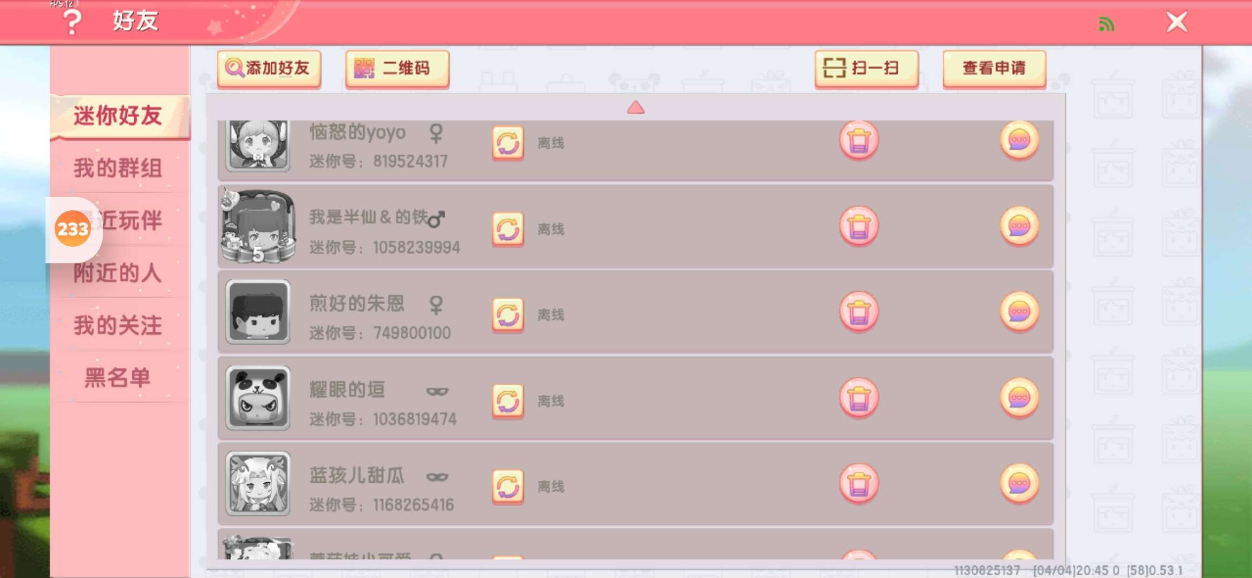Click refresh icon for 蓝孩儿甜瓜
The width and height of the screenshot is (1252, 578).
[x=508, y=486]
